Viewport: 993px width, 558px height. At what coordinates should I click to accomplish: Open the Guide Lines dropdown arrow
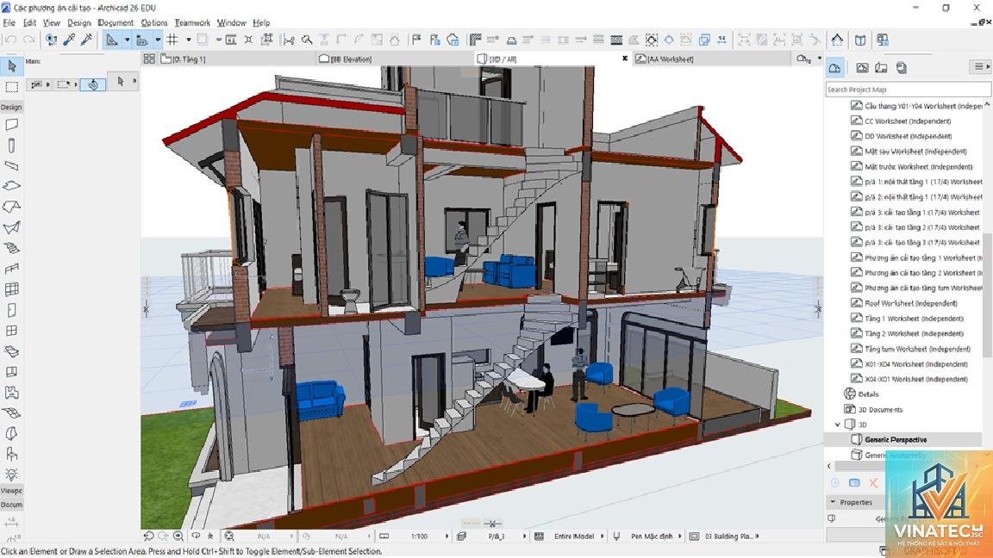pyautogui.click(x=127, y=40)
